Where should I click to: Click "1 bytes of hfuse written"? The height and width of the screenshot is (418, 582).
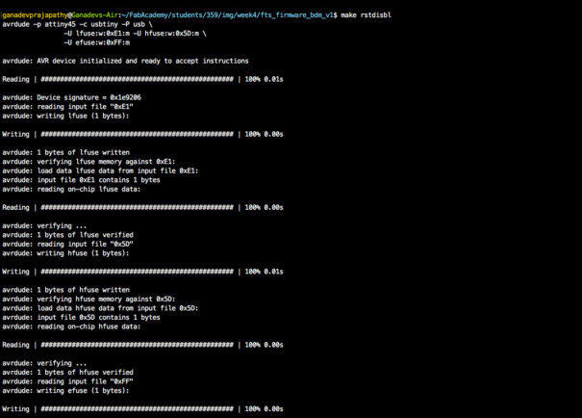(x=83, y=290)
